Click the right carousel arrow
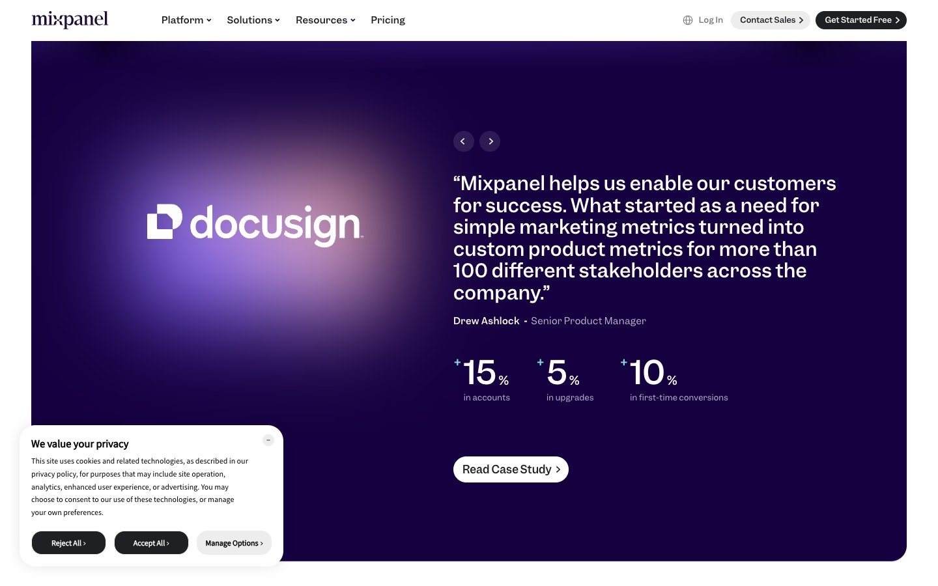 490,141
